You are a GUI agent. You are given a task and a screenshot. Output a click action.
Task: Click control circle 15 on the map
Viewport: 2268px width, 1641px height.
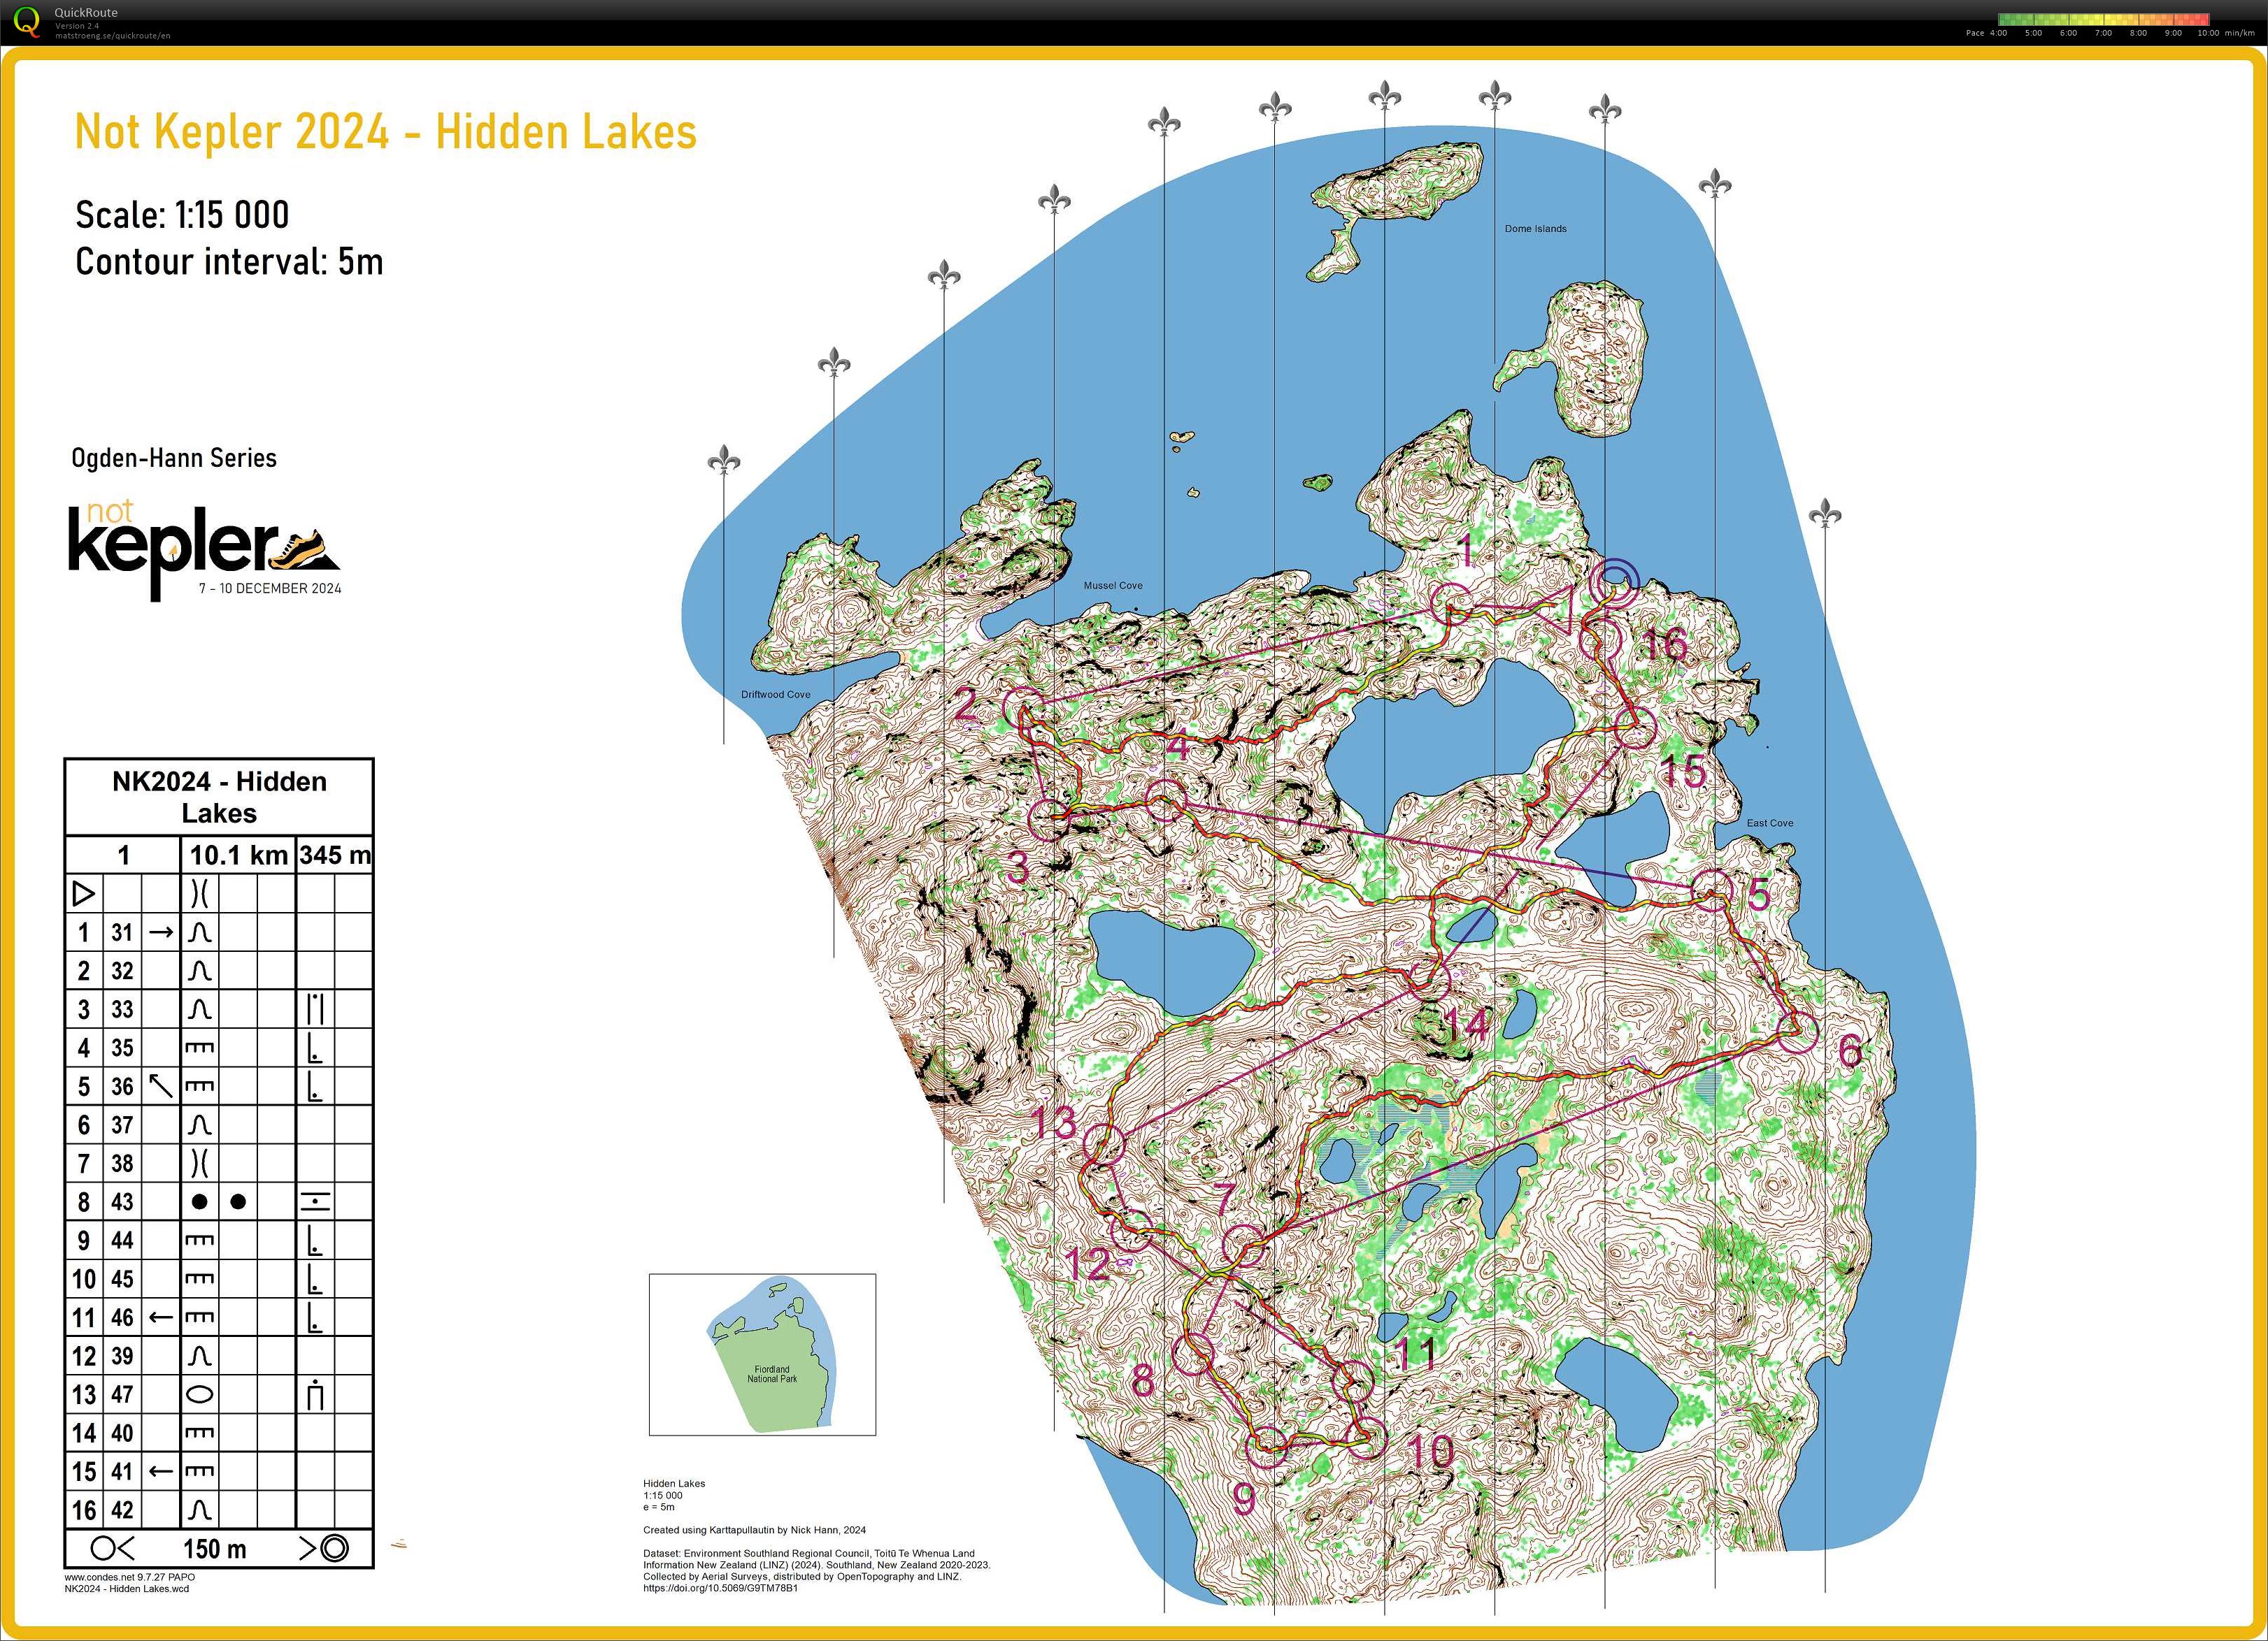click(x=1636, y=728)
